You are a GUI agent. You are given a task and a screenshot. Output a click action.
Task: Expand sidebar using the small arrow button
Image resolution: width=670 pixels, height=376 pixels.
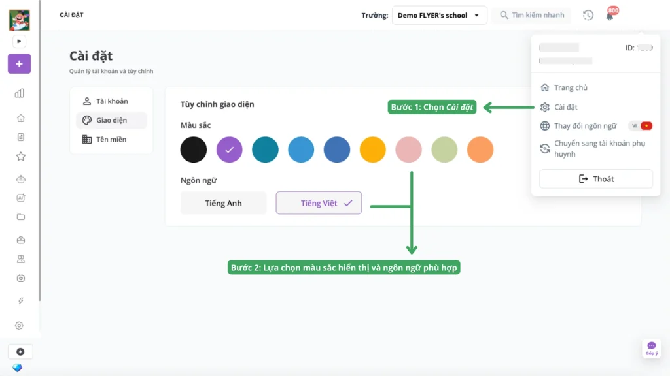(x=19, y=41)
